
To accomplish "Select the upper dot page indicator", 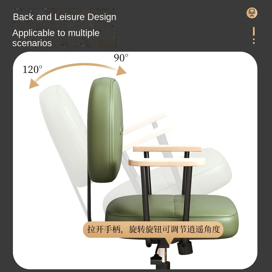I will [254, 39].
